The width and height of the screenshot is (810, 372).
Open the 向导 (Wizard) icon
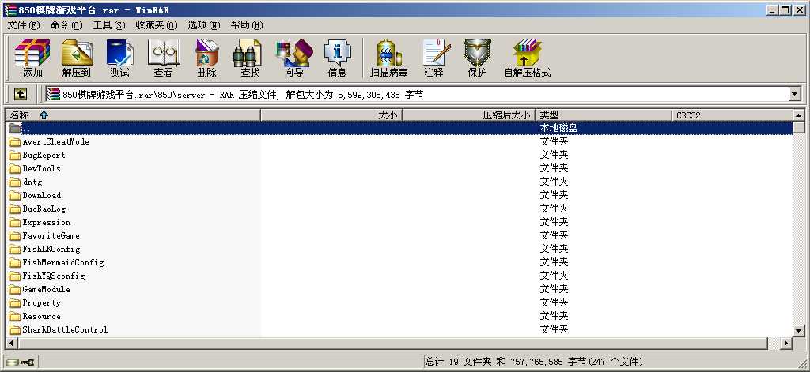(x=294, y=58)
